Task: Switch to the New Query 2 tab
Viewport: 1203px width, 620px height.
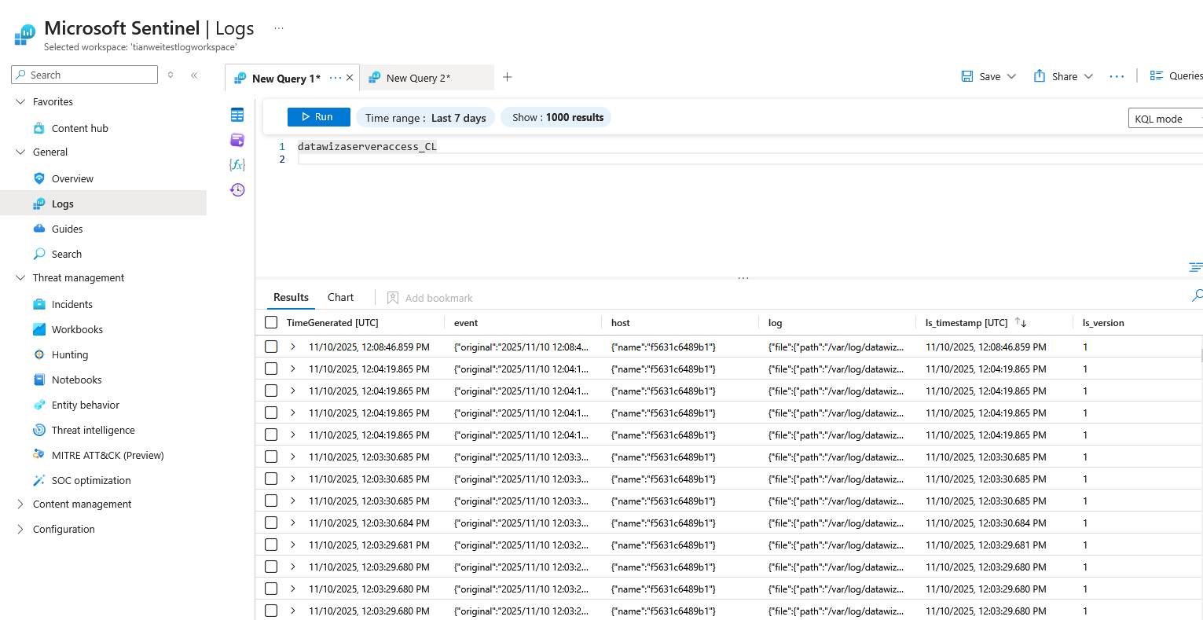Action: coord(418,78)
